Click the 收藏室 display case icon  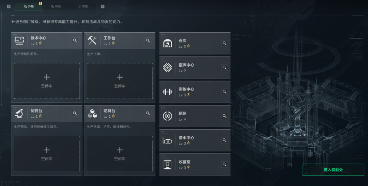(167, 165)
